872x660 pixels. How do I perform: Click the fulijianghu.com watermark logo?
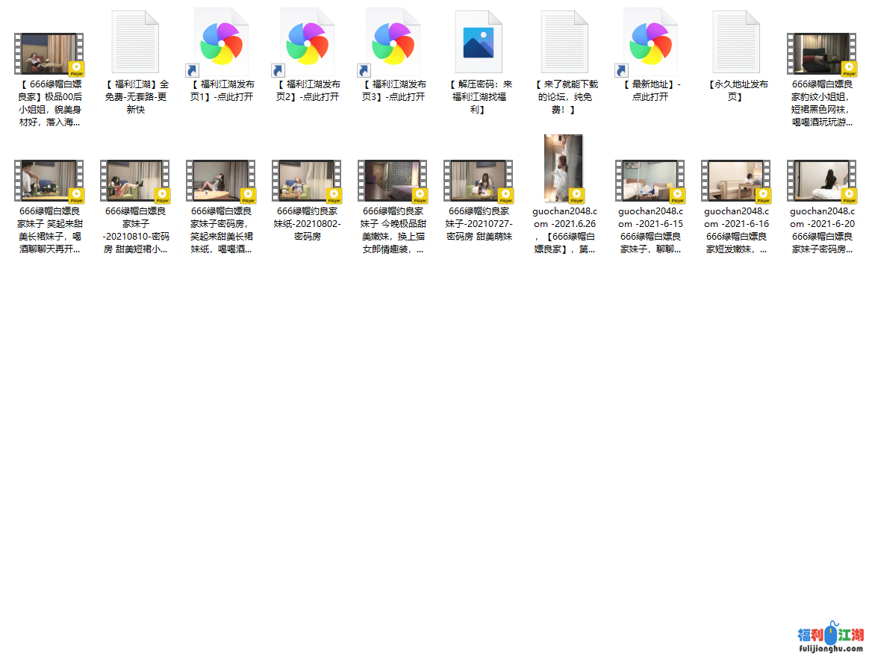tap(830, 640)
